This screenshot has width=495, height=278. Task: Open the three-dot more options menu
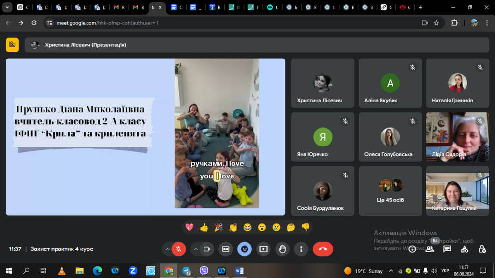[x=301, y=249]
